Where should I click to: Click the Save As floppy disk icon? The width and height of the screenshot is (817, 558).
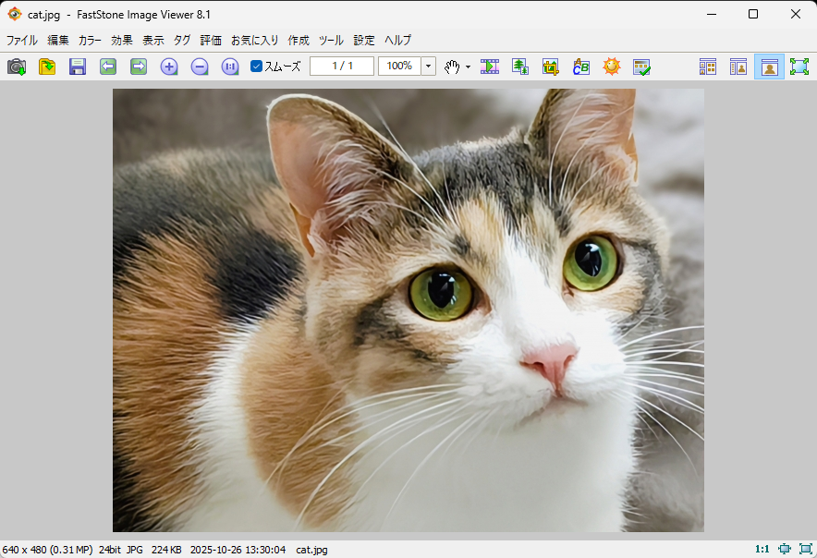click(78, 67)
